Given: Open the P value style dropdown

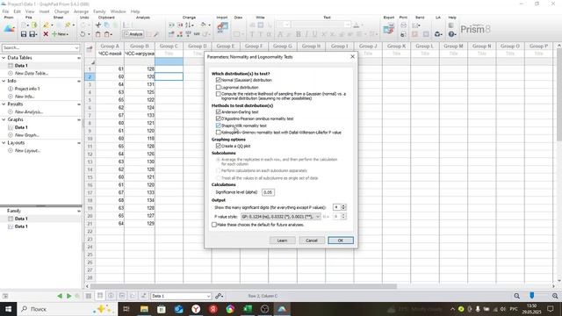Looking at the screenshot, I should point(281,217).
